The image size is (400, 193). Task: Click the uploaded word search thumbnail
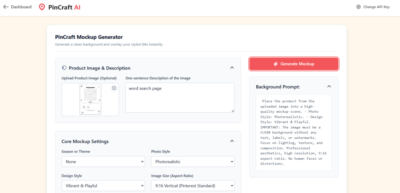click(90, 99)
